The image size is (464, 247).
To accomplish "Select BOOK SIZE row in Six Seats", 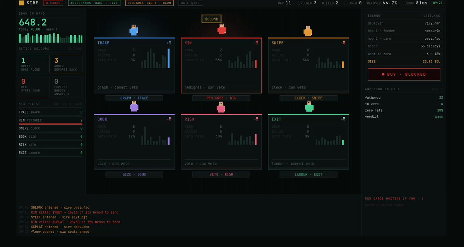I will click(51, 137).
